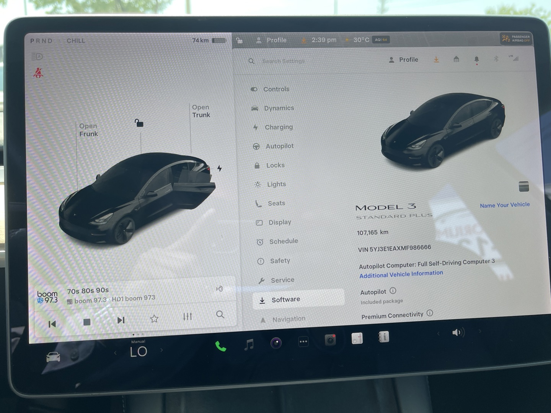The image size is (551, 413).
Task: Tap the 74 km battery range indicator
Action: pyautogui.click(x=209, y=41)
